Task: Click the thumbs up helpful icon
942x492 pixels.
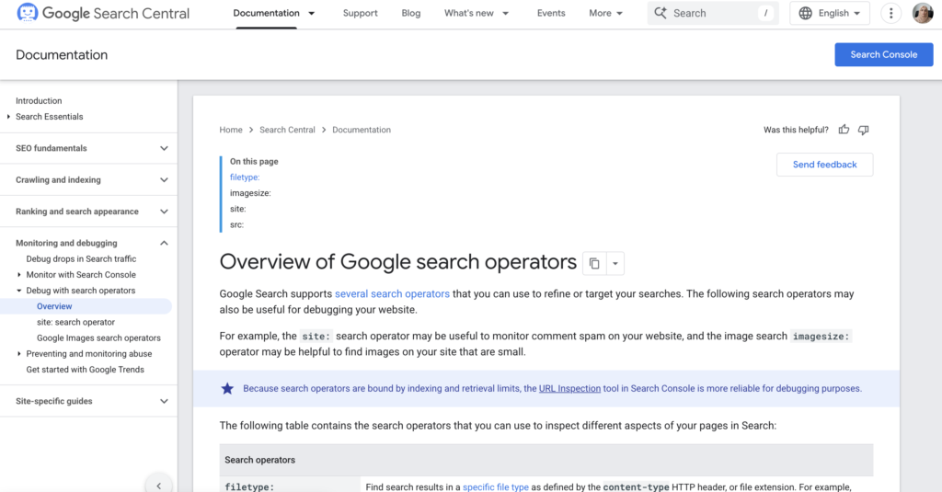Action: click(844, 129)
